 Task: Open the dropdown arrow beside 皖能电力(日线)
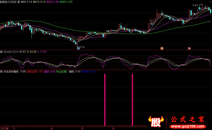point(19,2)
